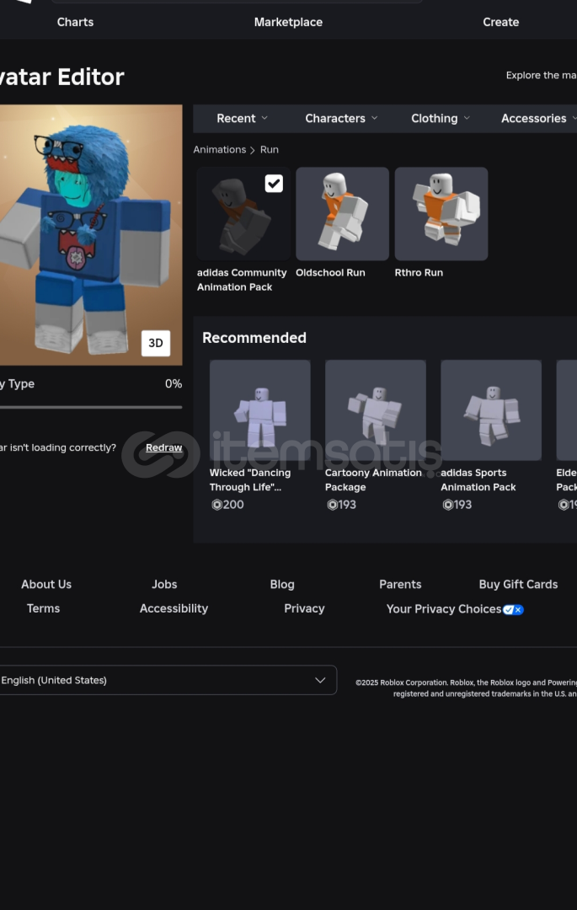Open the Wicked "Dancing Through Life" recommended item

(259, 410)
